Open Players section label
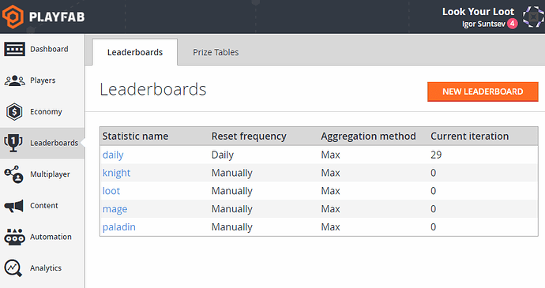Viewport: 545px width, 288px height. tap(43, 80)
